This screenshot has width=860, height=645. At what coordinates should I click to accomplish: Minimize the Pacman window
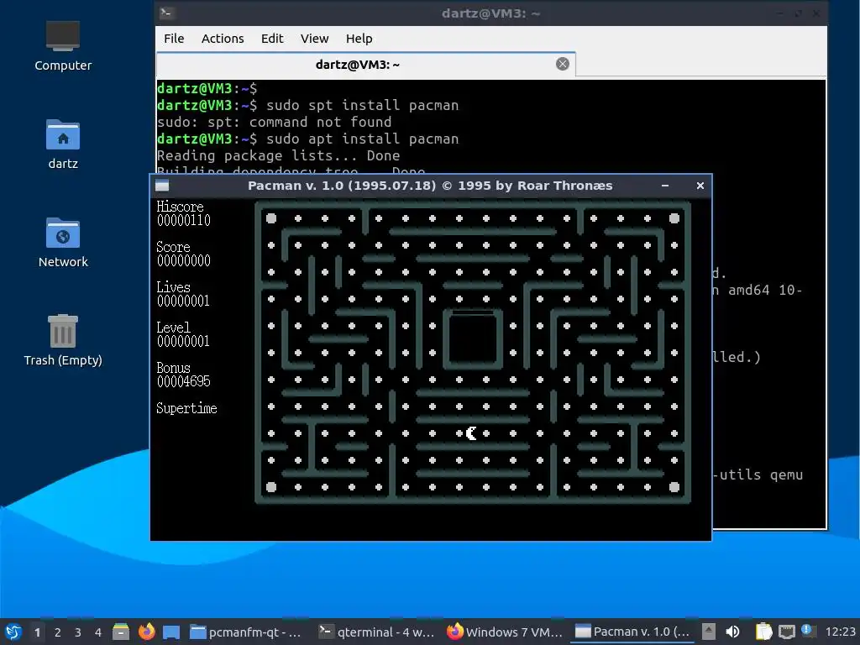[x=665, y=186]
